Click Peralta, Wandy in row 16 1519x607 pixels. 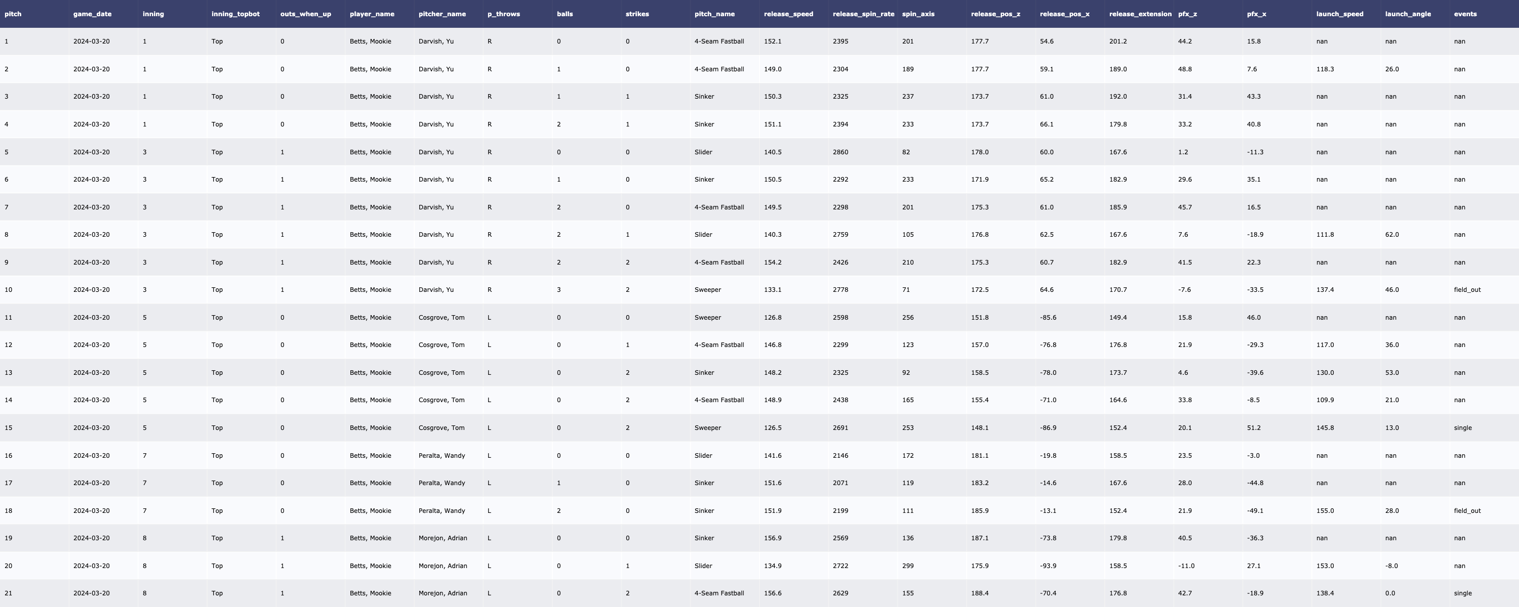pyautogui.click(x=441, y=456)
